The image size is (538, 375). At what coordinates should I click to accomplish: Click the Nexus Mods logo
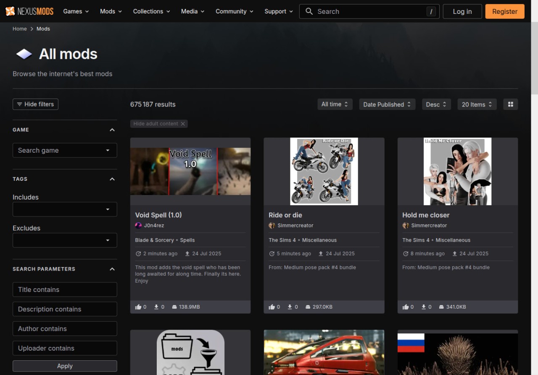coord(29,11)
